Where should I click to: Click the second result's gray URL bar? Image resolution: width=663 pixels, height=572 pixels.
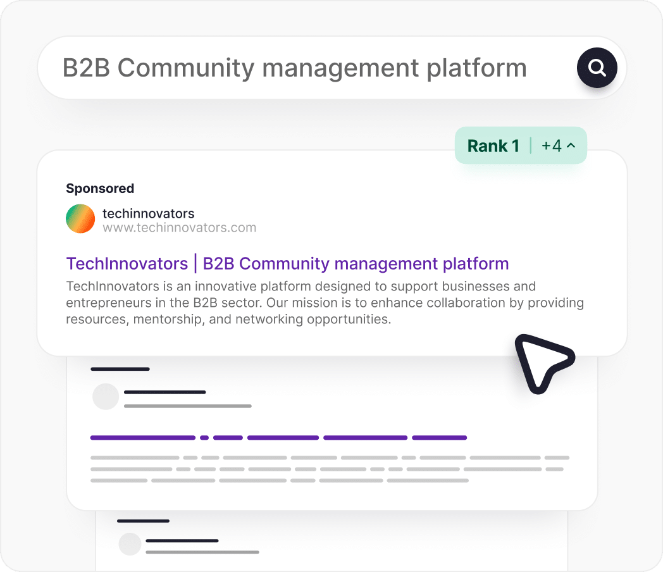pos(188,406)
